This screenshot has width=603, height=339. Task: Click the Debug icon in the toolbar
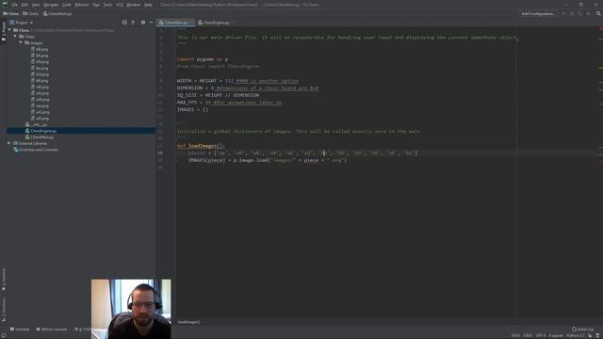[572, 13]
